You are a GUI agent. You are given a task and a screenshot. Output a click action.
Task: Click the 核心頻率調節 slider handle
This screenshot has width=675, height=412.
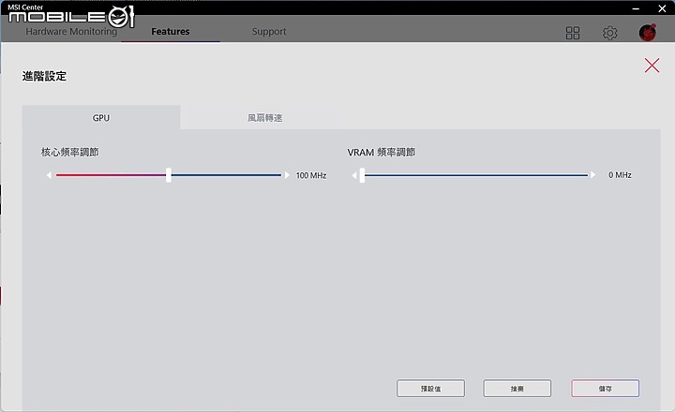[x=169, y=175]
